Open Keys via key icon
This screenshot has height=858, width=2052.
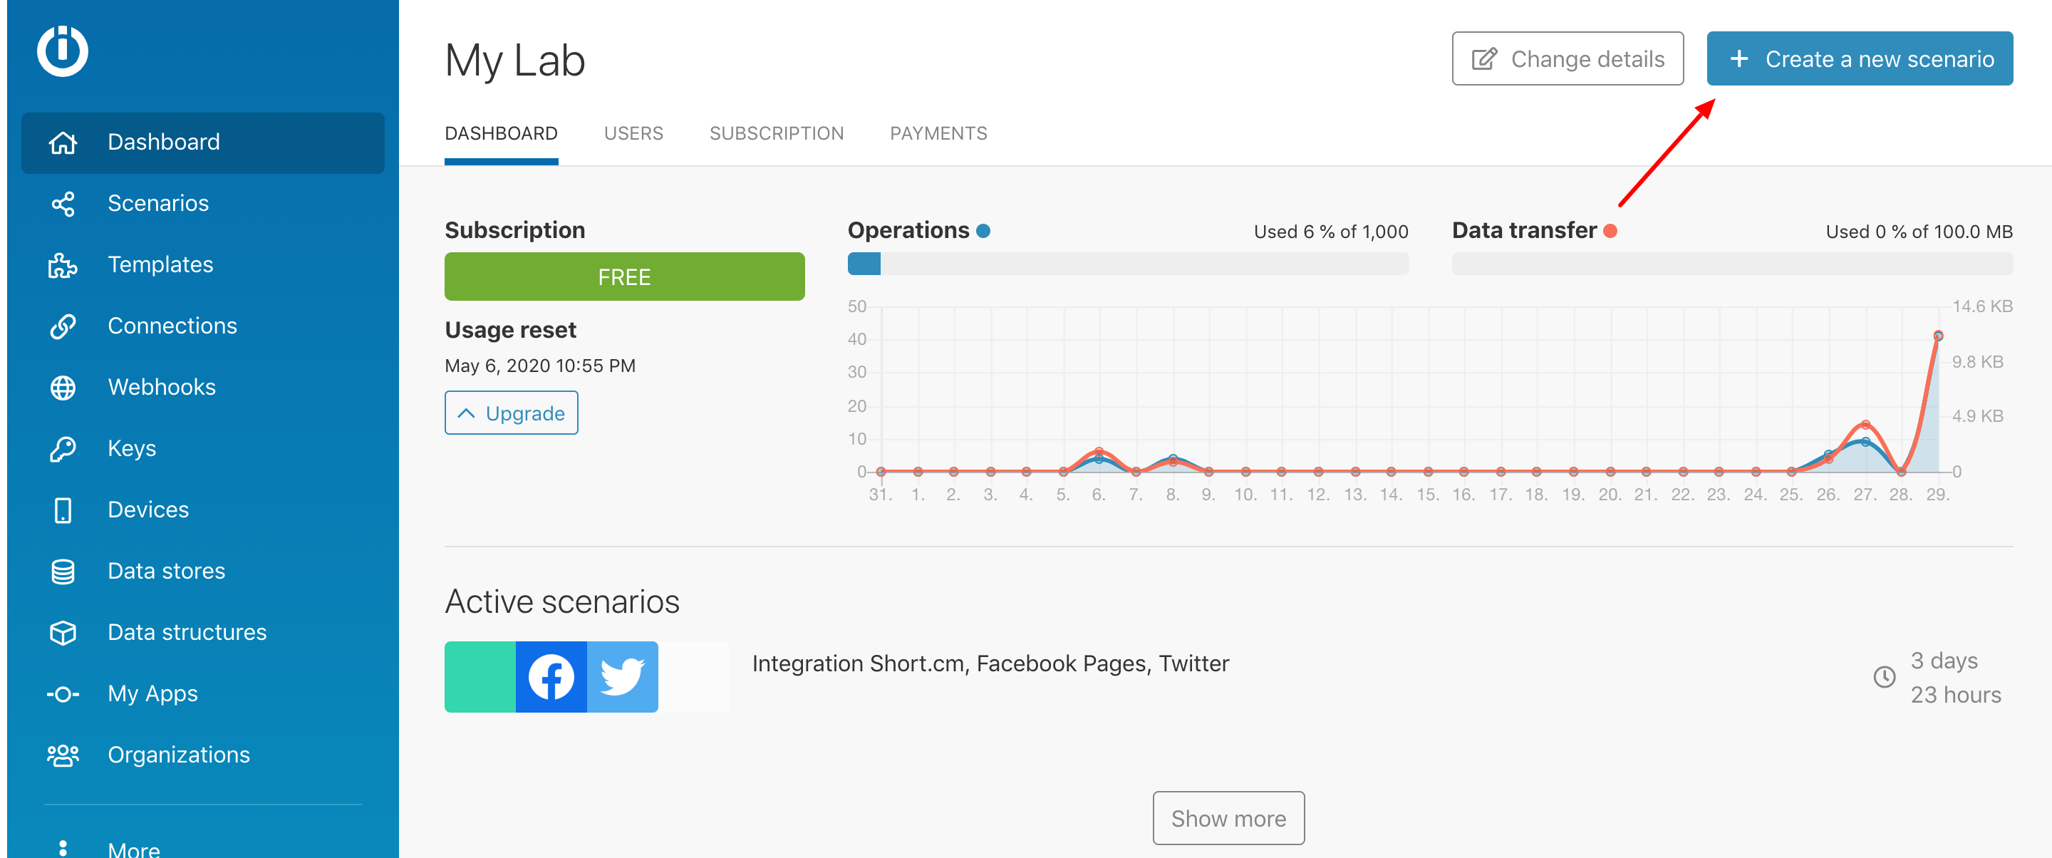coord(63,448)
